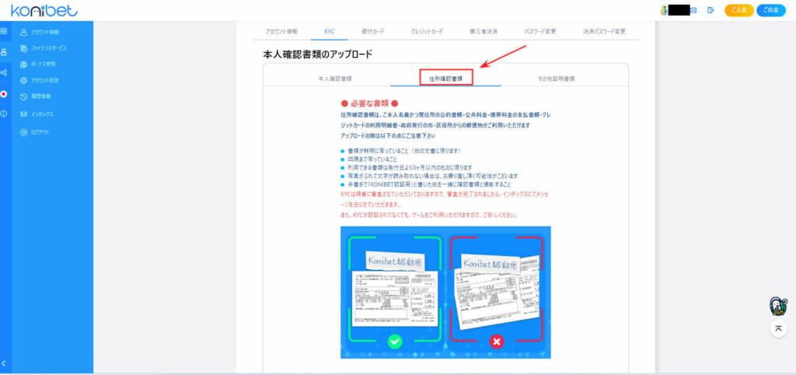Click the red 必要な書類 heading

pos(369,103)
